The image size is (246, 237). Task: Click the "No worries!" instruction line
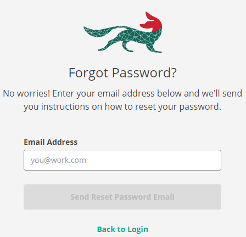pyautogui.click(x=122, y=93)
